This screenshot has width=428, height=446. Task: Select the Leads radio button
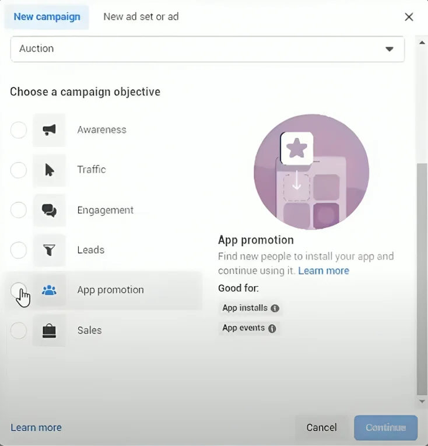point(19,250)
